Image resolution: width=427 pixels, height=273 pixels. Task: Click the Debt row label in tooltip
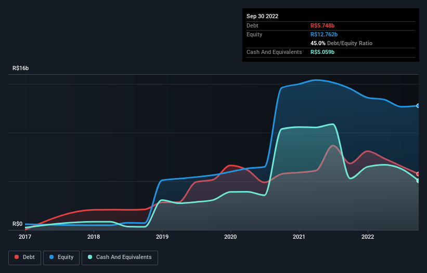252,25
